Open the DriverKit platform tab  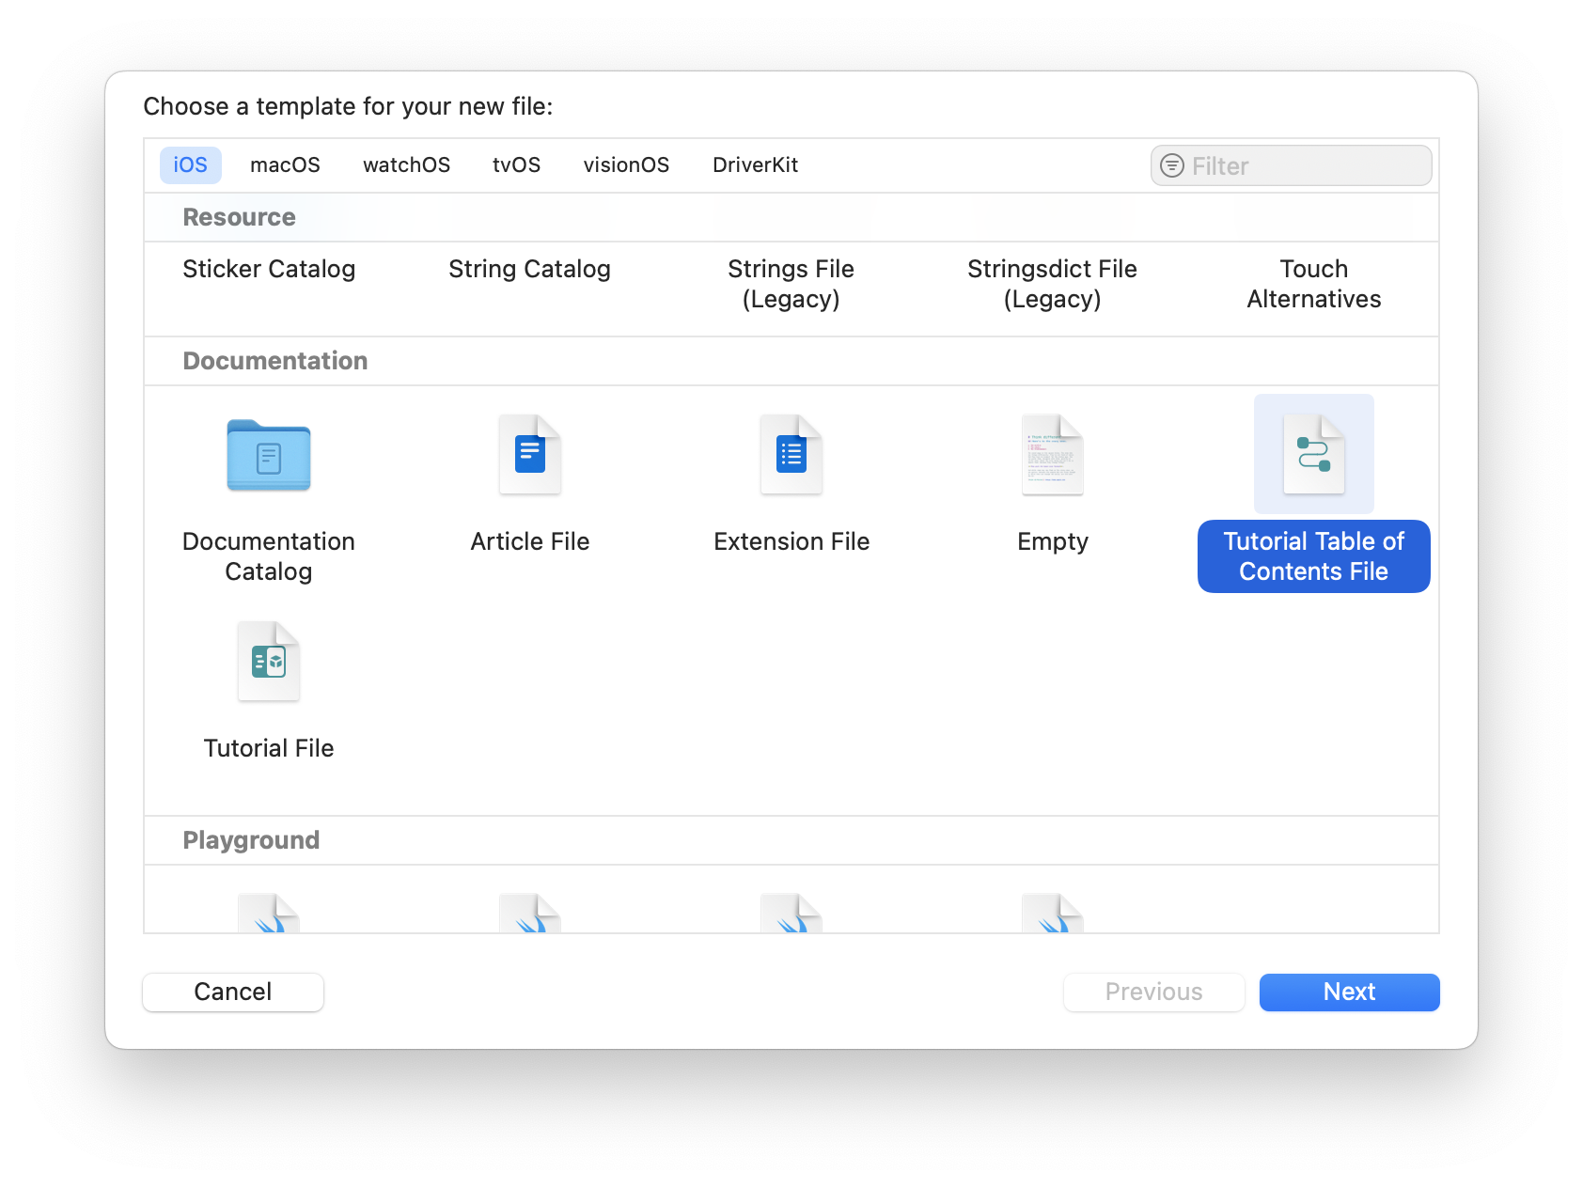tap(755, 165)
